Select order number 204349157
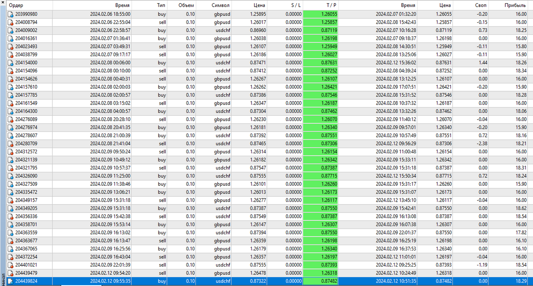Image resolution: width=533 pixels, height=286 pixels. coord(26,200)
